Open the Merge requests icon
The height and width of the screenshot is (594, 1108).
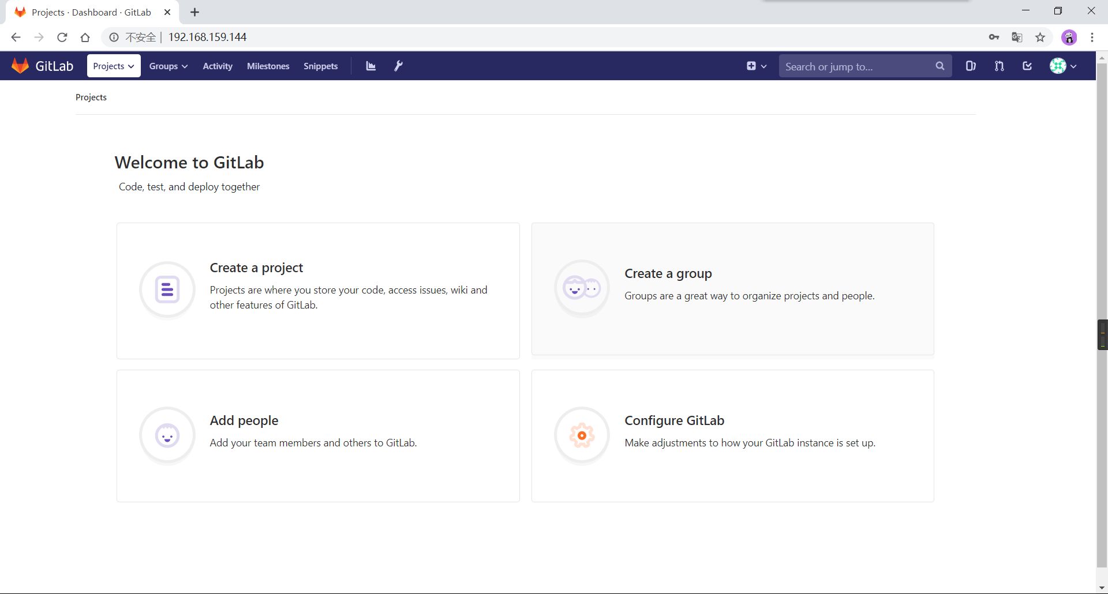point(999,66)
